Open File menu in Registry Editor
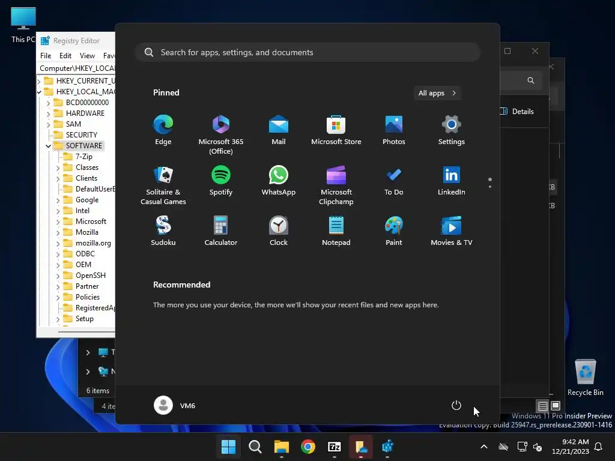Image resolution: width=615 pixels, height=461 pixels. coord(46,56)
